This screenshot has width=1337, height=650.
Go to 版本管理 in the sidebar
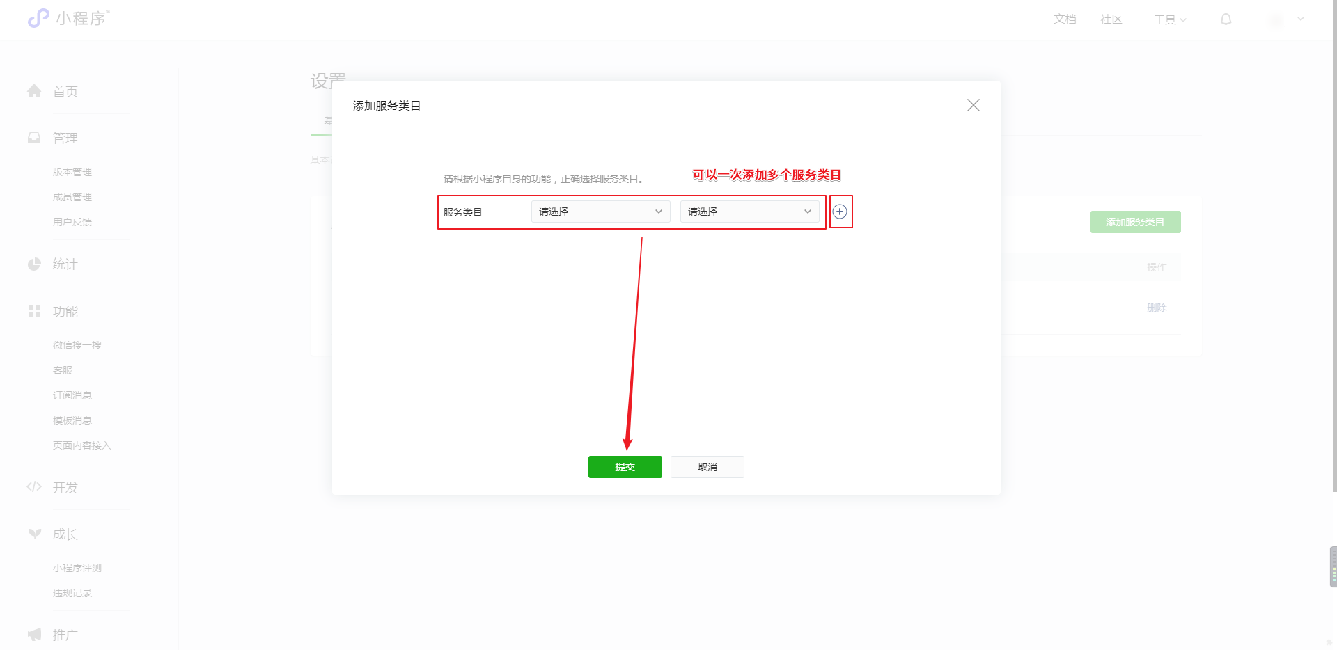(72, 172)
